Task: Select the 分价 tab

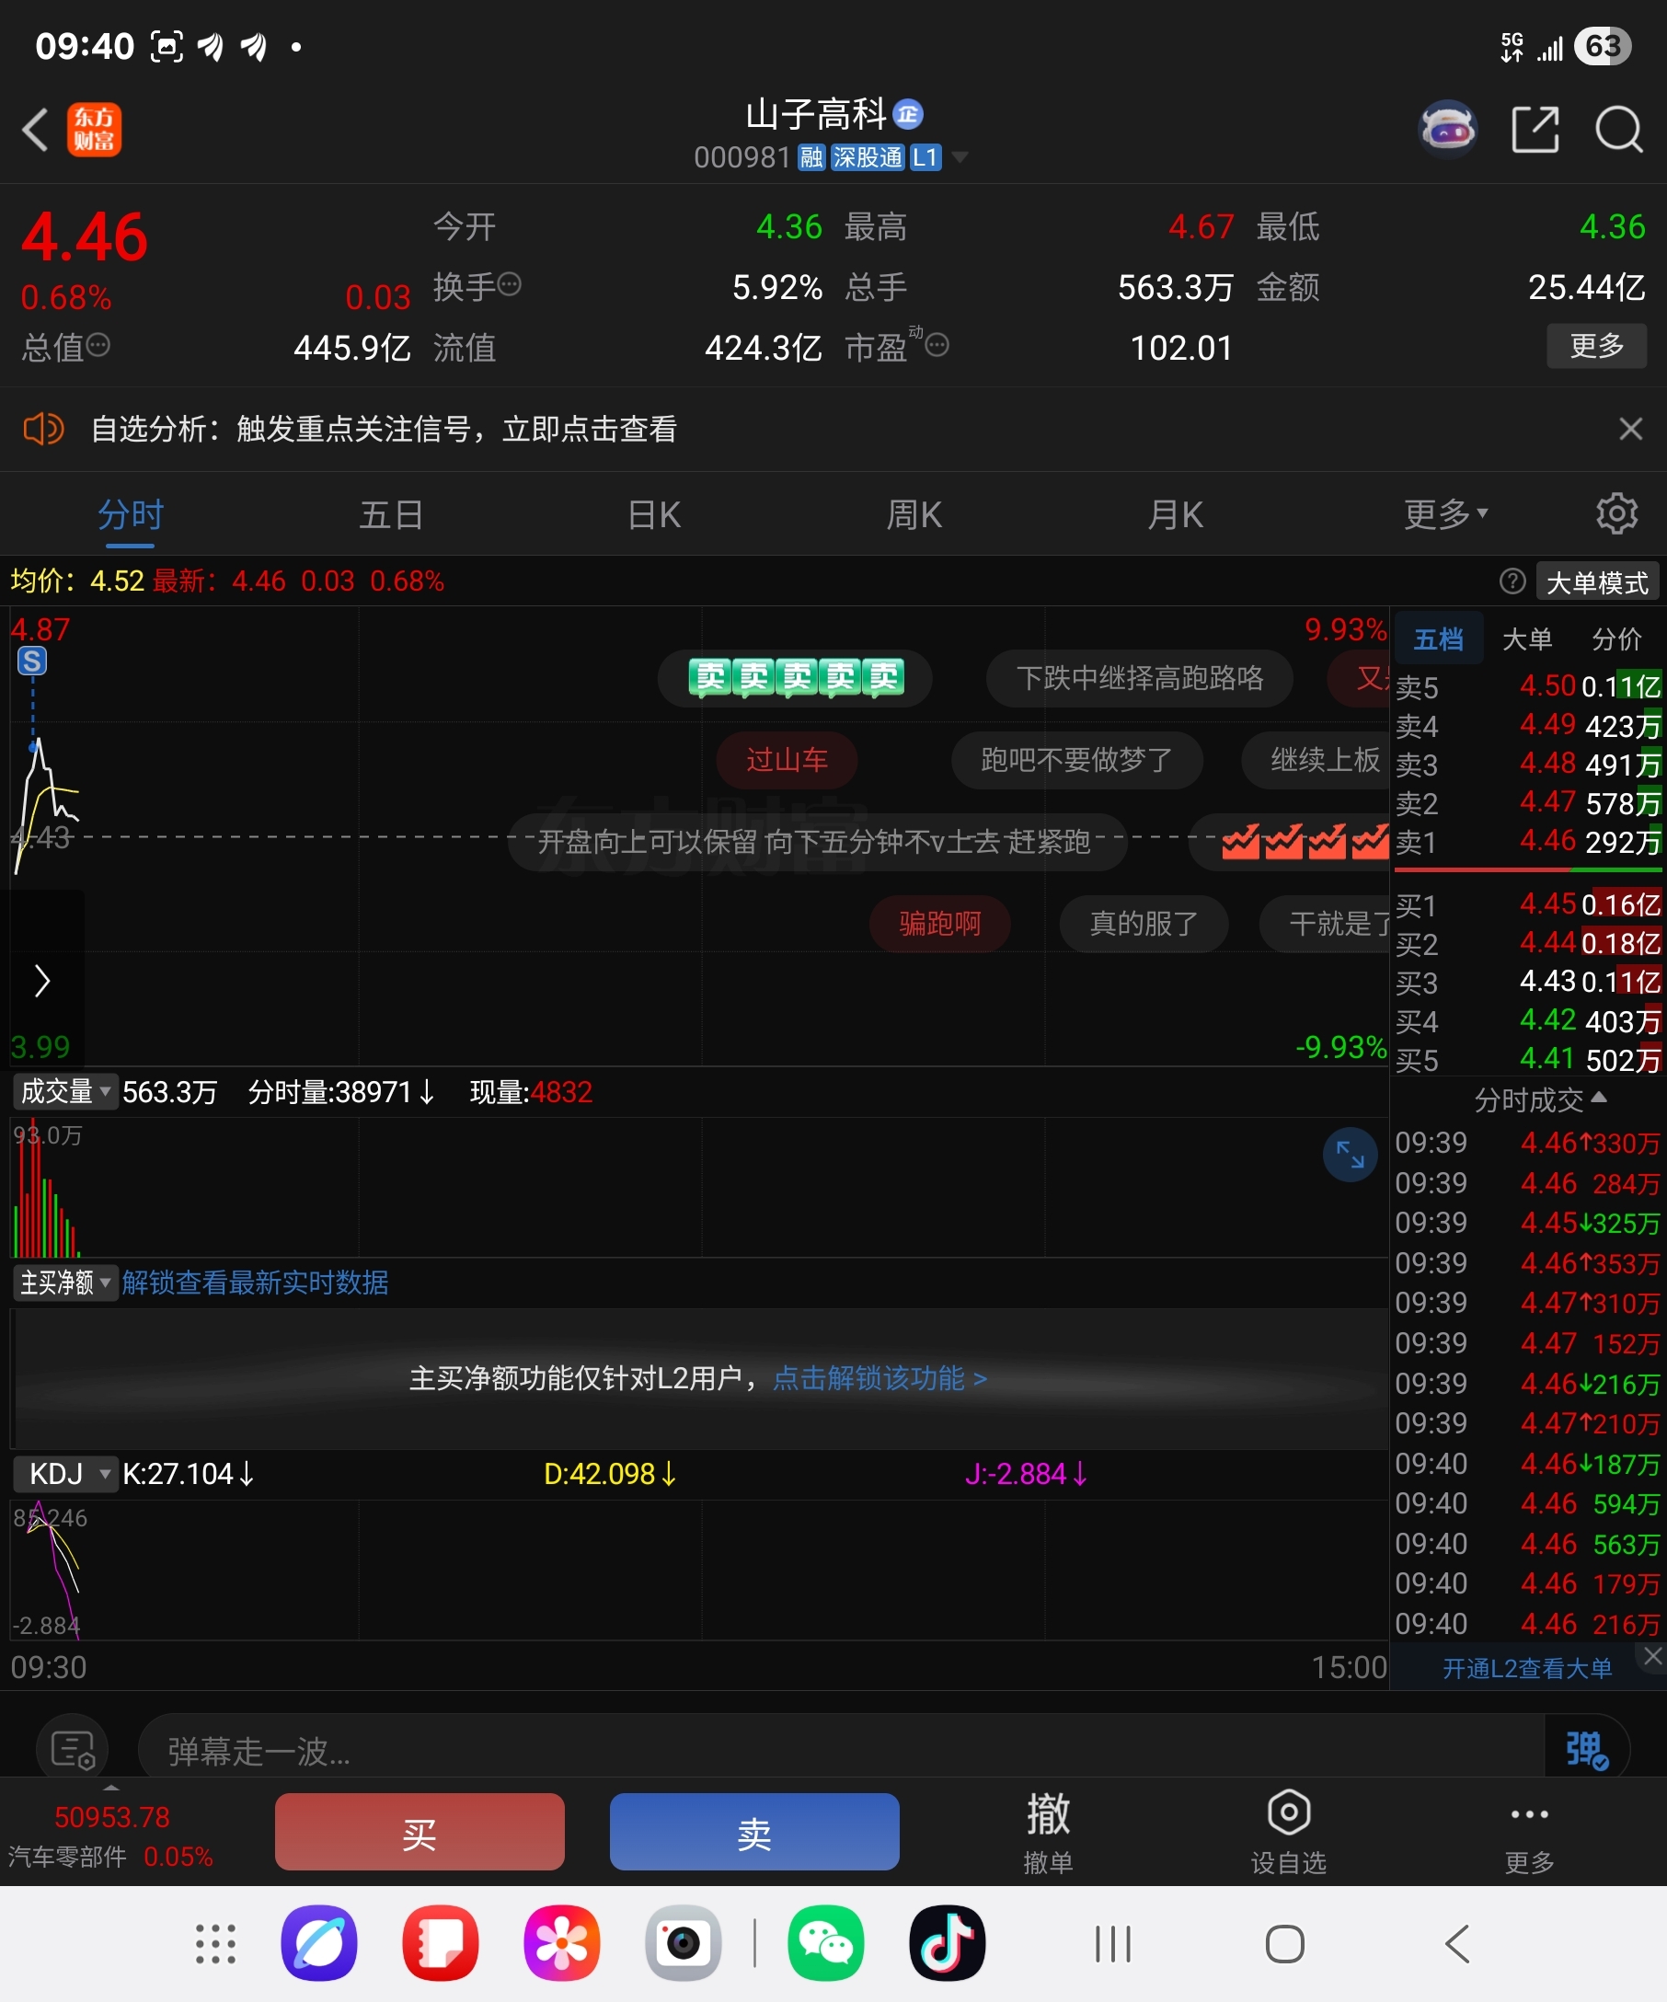Action: pos(1616,638)
